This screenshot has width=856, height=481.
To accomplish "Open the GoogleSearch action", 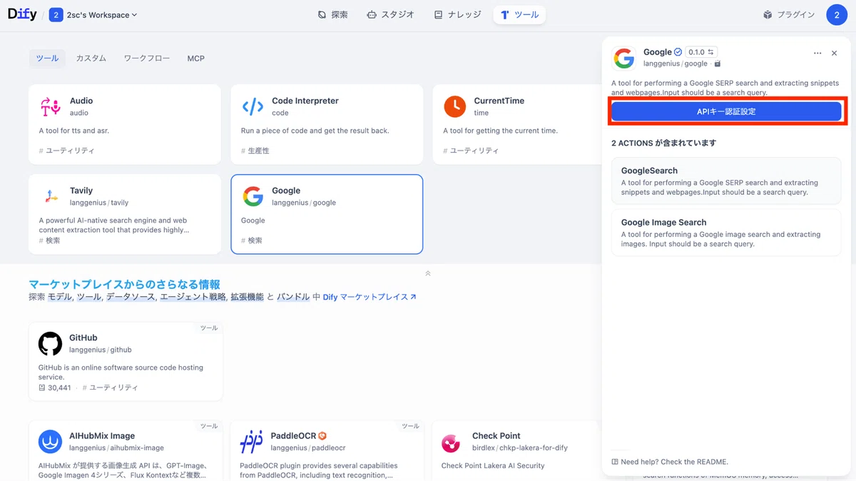I will coord(726,181).
